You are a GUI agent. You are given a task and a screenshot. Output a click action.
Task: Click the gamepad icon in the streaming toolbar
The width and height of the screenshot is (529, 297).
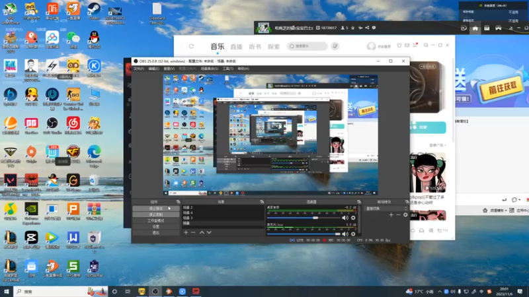(499, 28)
